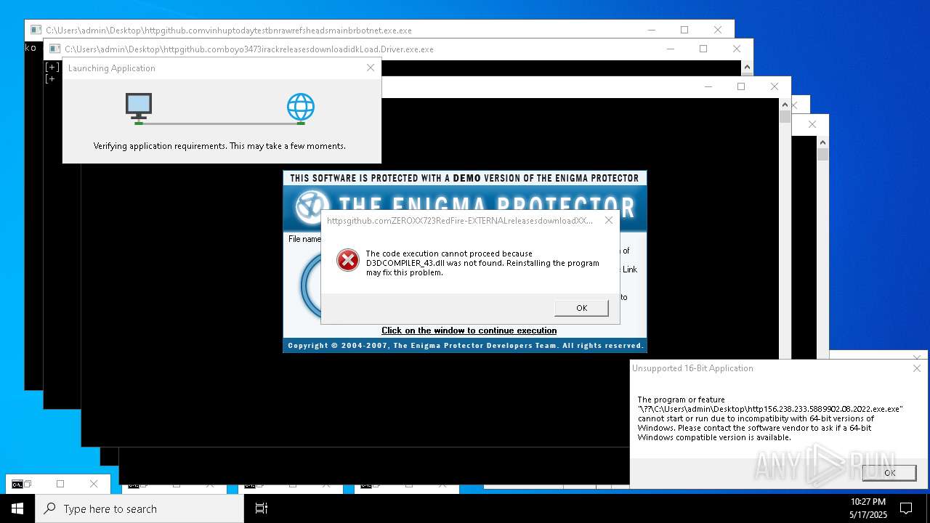930x523 pixels.
Task: Click the search magnifier icon in the taskbar
Action: (x=50, y=508)
